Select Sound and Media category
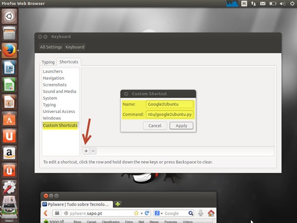297x223 pixels. coord(59,91)
